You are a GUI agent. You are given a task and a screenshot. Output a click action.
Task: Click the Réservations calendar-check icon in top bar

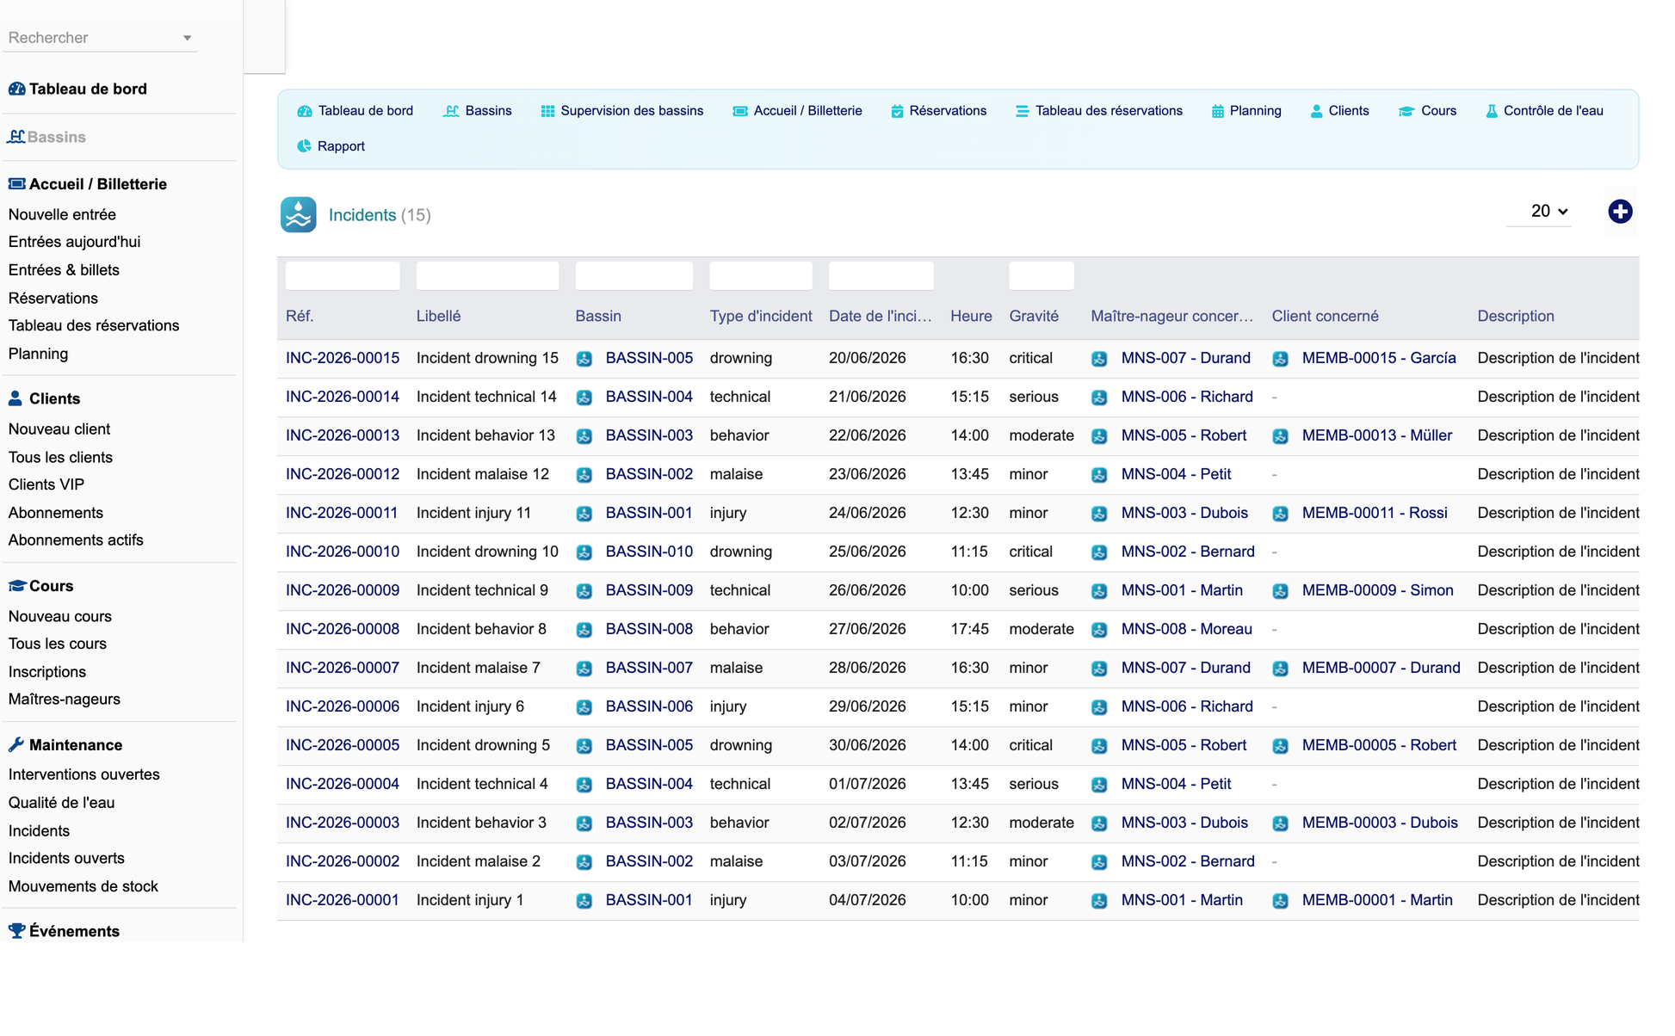coord(897,111)
